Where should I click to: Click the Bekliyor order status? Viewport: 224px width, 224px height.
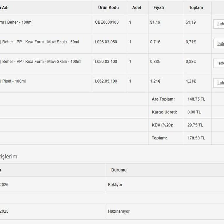point(115,185)
